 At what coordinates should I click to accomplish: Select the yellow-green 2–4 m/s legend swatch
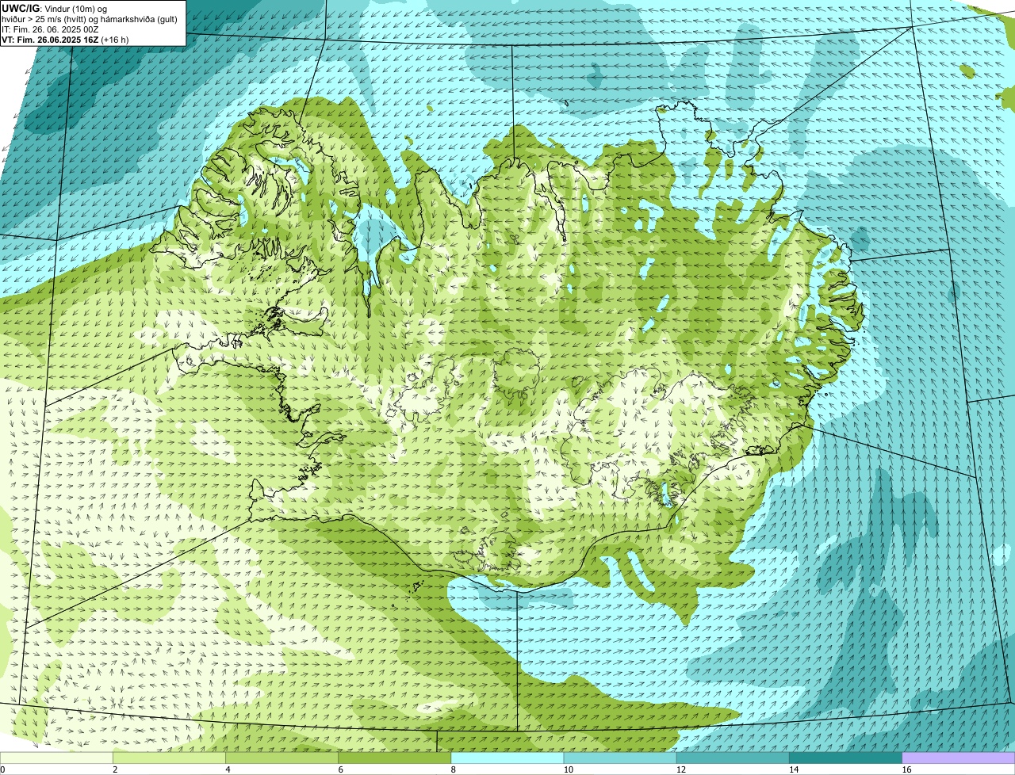169,758
